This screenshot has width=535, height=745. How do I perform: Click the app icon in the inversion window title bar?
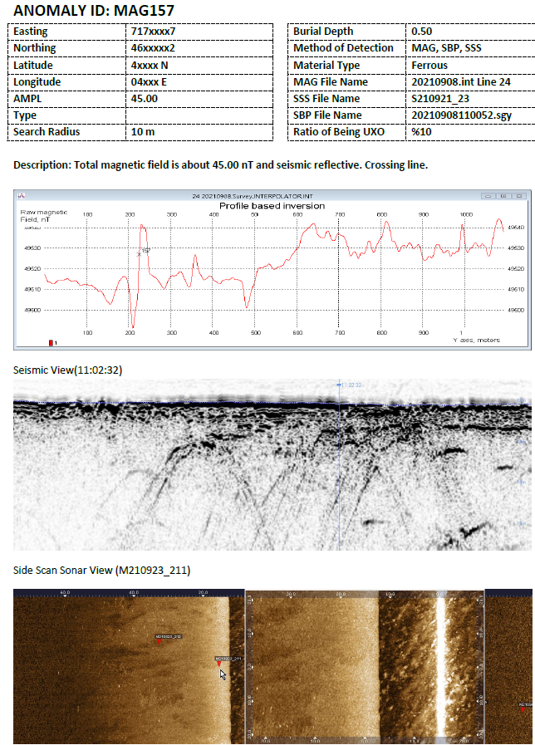click(21, 196)
